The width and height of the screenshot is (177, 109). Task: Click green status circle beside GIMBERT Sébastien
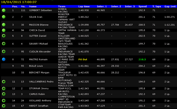[4, 10]
